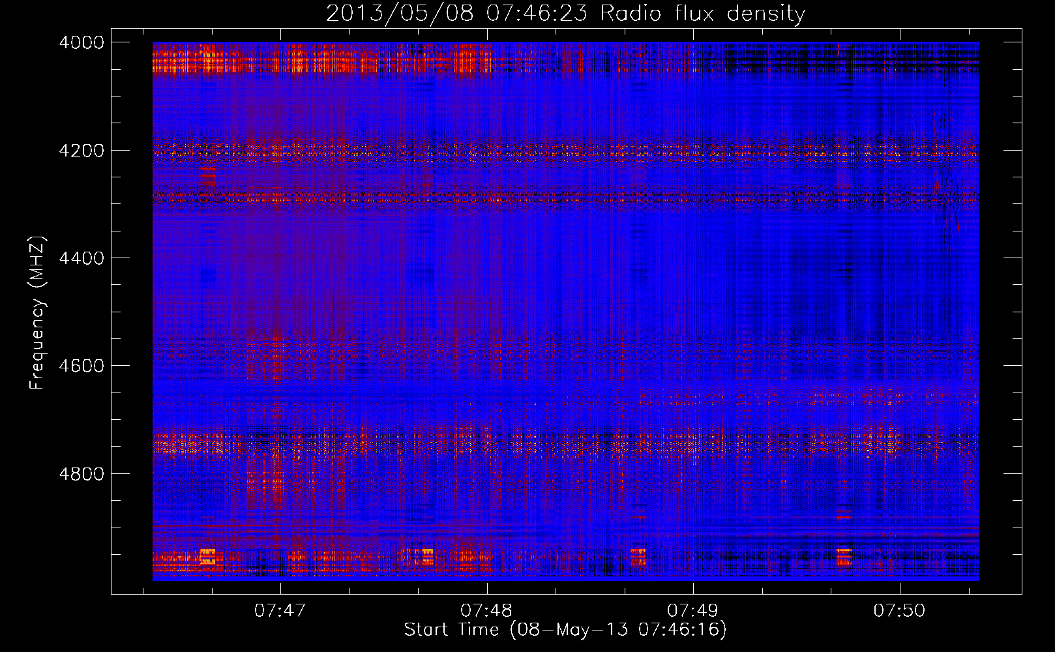
Task: Click the 'Start Time (08-May-13 07:46:16)' axis label
Action: click(565, 630)
